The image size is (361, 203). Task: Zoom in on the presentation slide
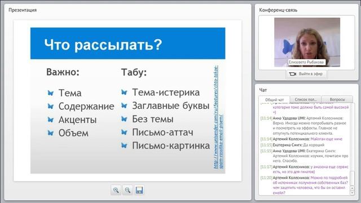[116, 190]
